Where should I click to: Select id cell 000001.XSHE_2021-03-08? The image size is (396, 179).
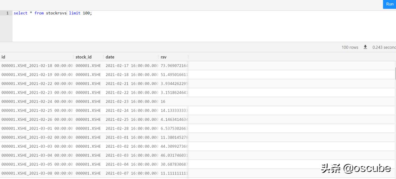pos(37,173)
